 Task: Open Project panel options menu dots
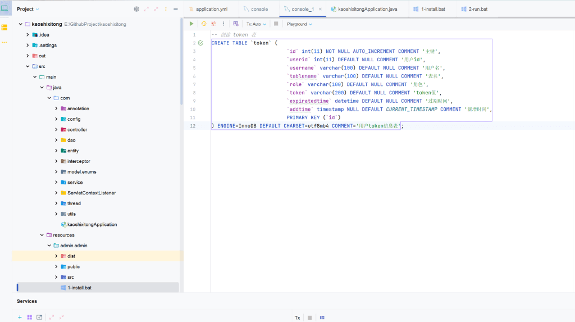click(166, 9)
